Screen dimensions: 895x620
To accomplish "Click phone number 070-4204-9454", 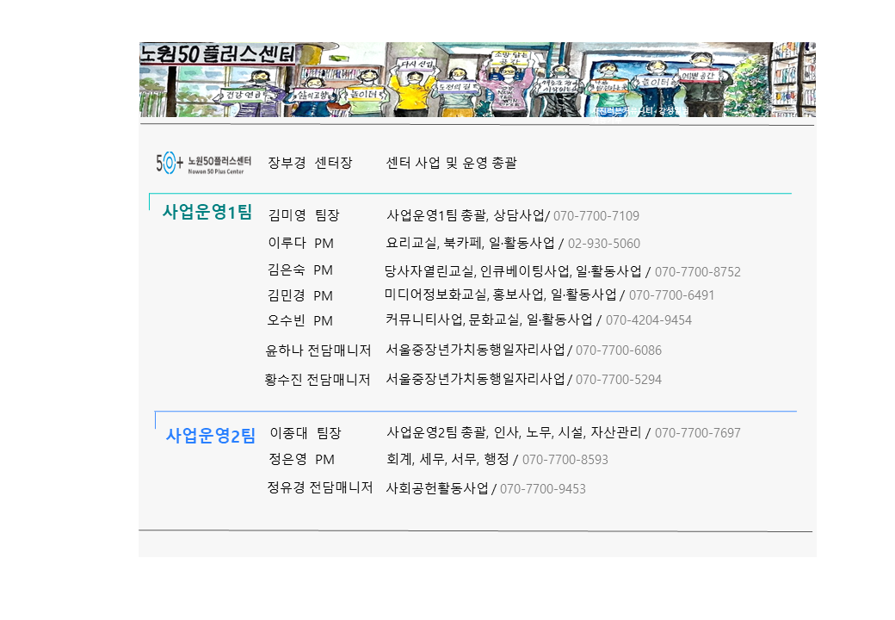I will click(648, 320).
